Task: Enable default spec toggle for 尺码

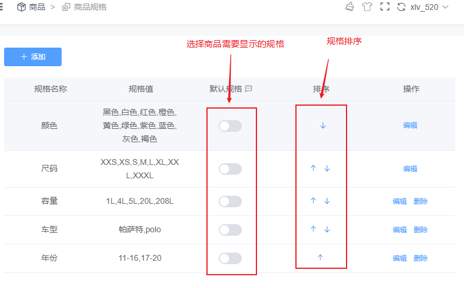Action: (230, 169)
